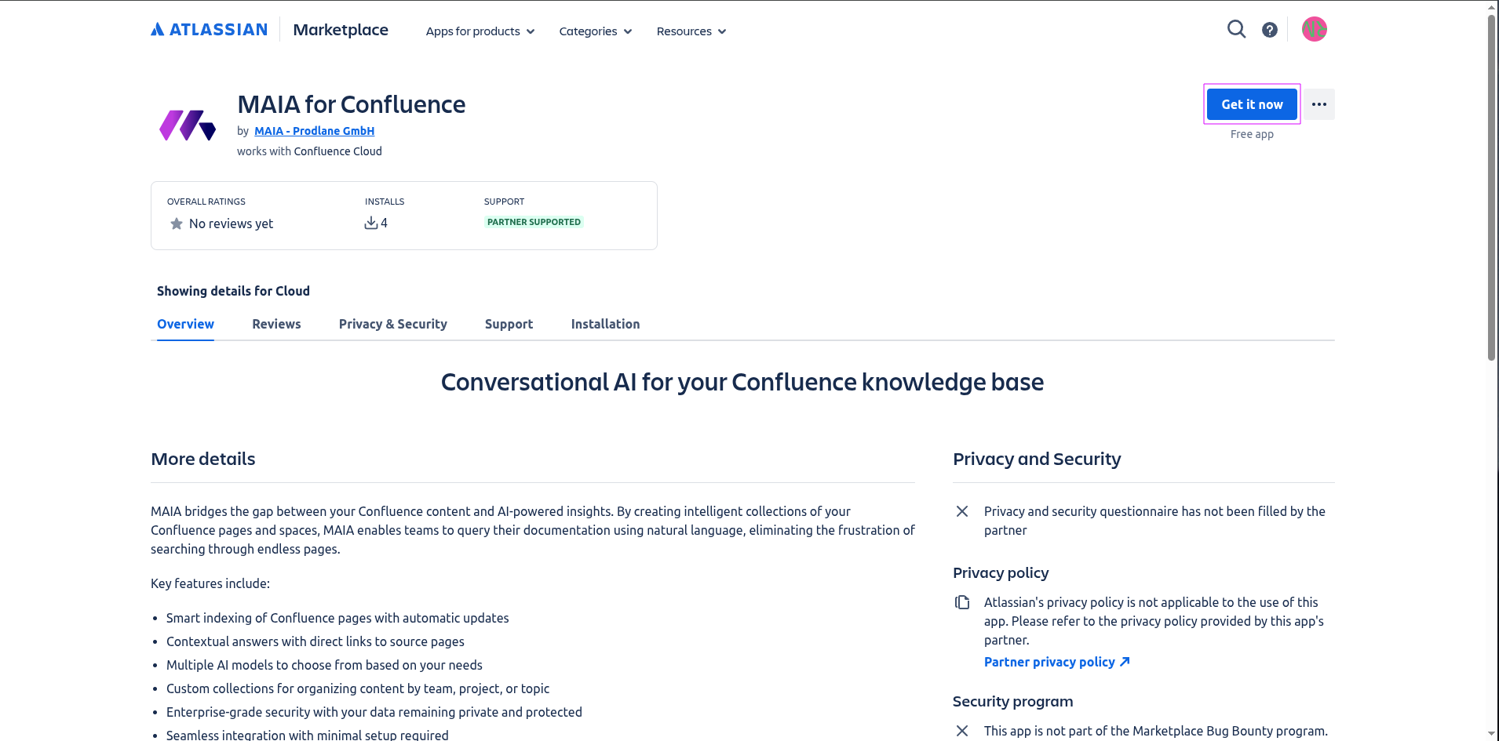Screen dimensions: 1499x741
Task: Open the MAIA - Prodlane GmbH vendor link
Action: 314,131
